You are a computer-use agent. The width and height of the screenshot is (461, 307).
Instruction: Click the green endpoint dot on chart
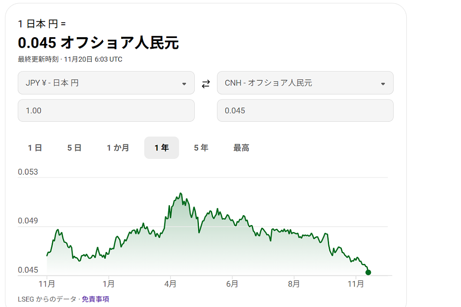point(368,272)
